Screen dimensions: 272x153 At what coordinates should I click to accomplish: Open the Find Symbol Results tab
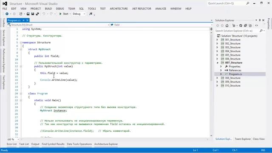click(x=53, y=144)
